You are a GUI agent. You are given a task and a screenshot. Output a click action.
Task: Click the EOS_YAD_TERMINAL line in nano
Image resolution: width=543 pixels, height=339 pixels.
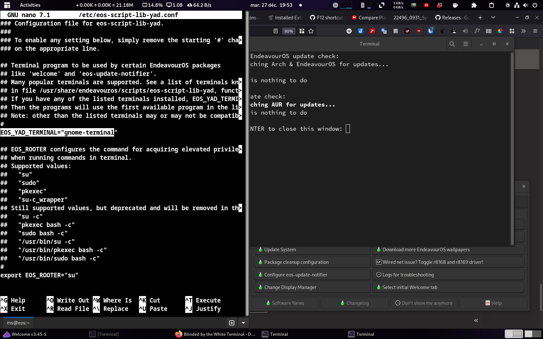click(59, 133)
